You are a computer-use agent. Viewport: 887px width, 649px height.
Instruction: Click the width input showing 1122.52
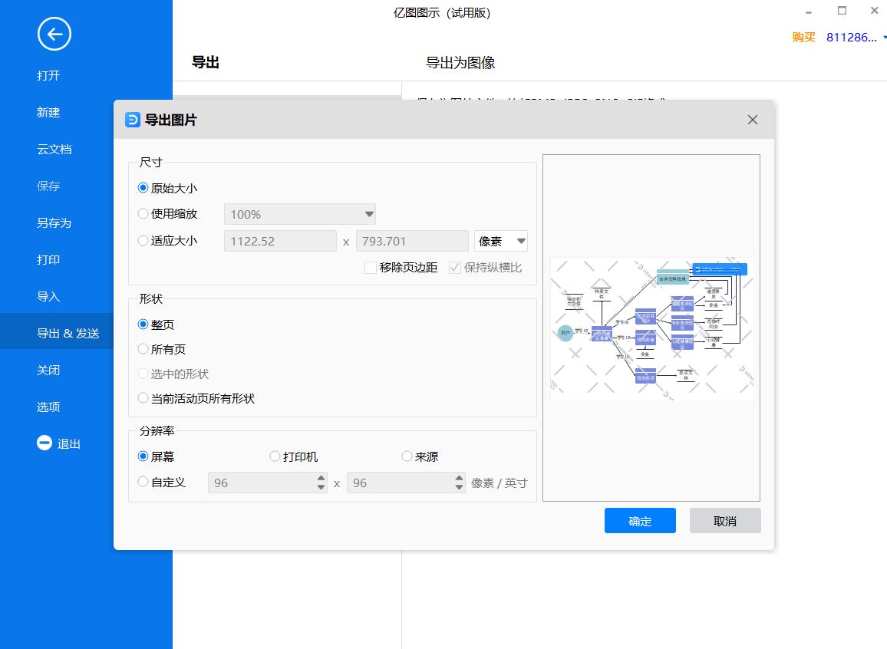tap(280, 240)
